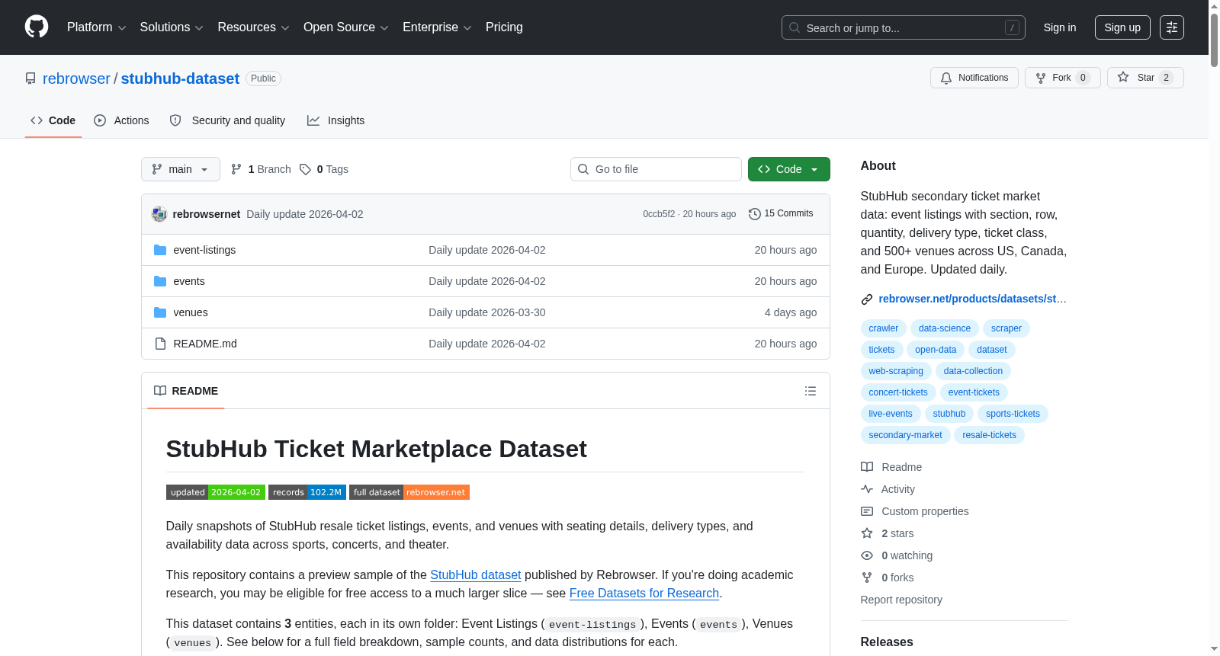Open Free Datasets for Research link

[644, 593]
